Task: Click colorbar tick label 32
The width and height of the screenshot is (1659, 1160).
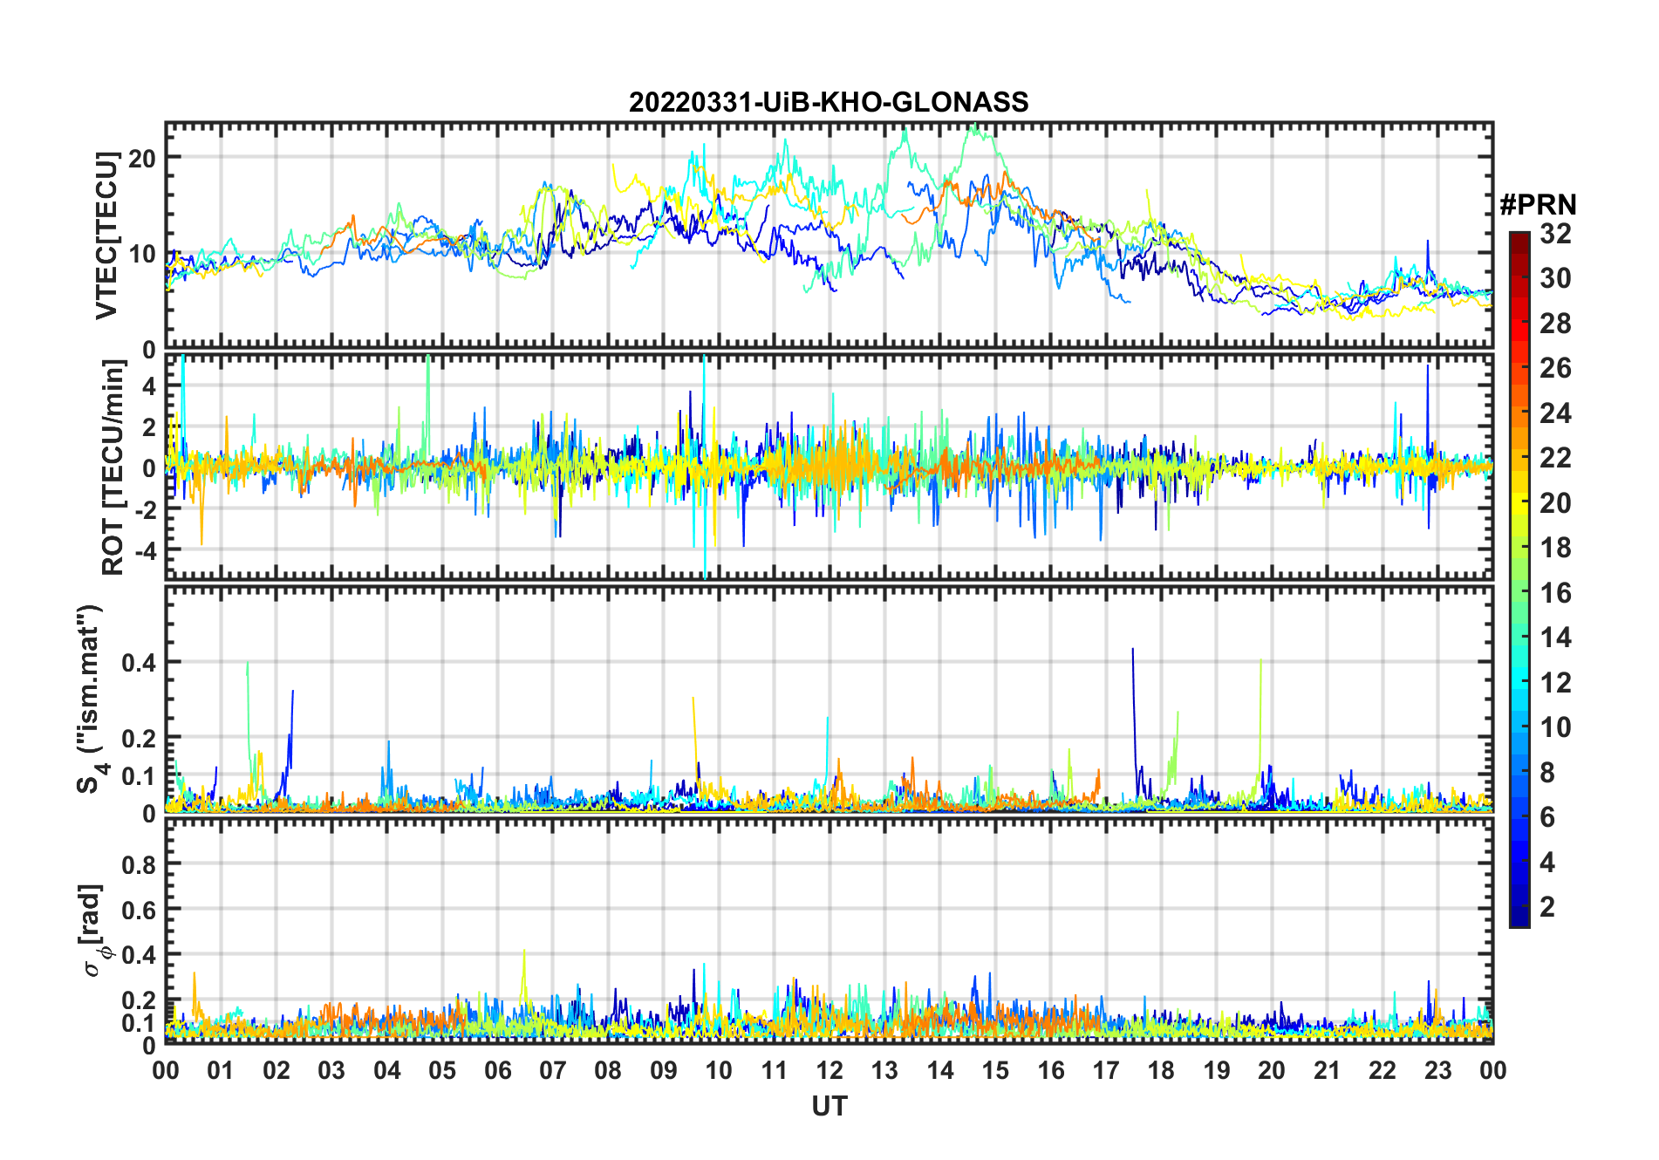Action: tap(1555, 234)
